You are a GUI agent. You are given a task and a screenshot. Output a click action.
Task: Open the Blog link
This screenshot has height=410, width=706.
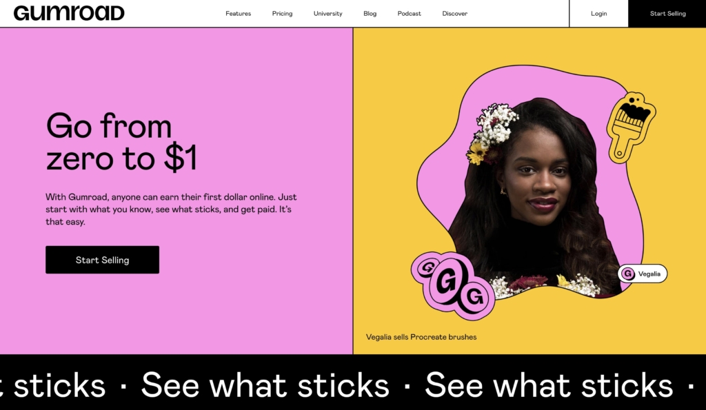pyautogui.click(x=370, y=14)
